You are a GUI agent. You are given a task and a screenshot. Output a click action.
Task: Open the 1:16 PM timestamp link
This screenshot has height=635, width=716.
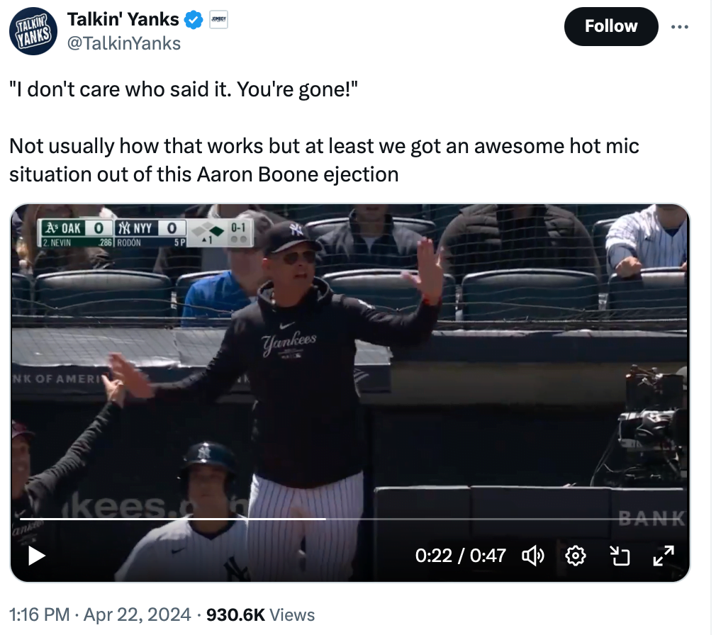coord(39,614)
